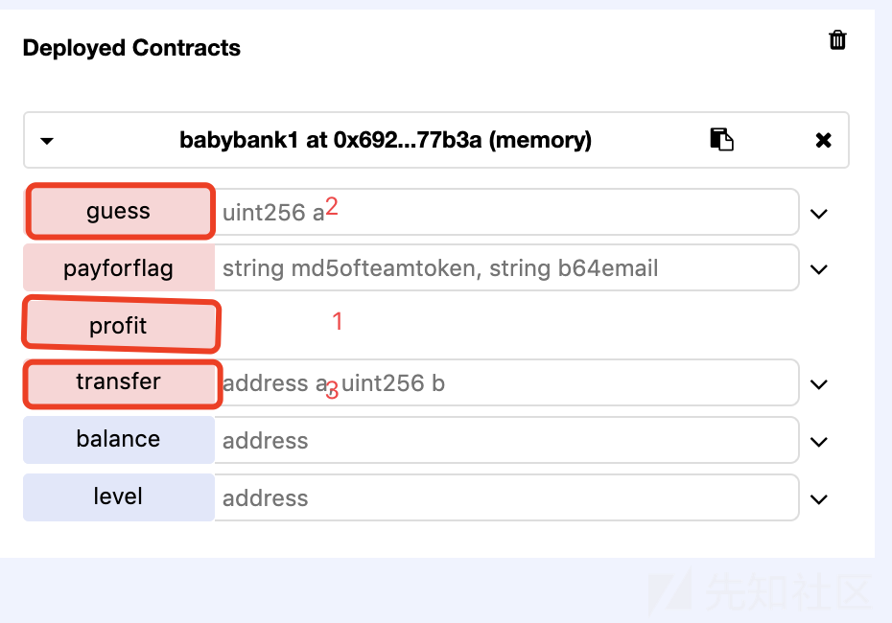892x623 pixels.
Task: Call the guess function button
Action: click(119, 212)
